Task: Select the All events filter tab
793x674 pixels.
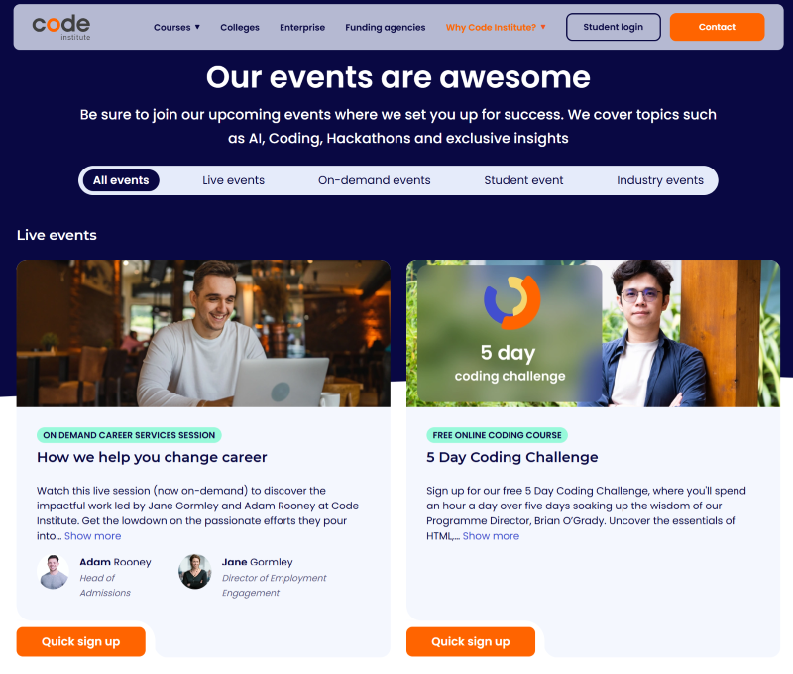Action: [x=121, y=180]
